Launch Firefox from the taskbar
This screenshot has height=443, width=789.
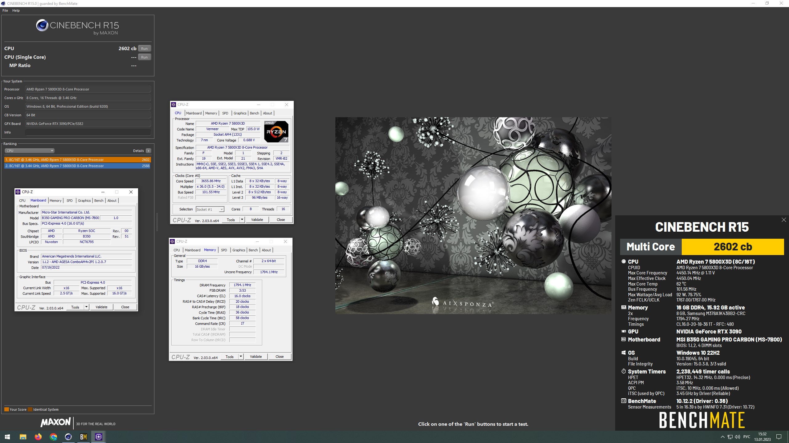(x=38, y=437)
